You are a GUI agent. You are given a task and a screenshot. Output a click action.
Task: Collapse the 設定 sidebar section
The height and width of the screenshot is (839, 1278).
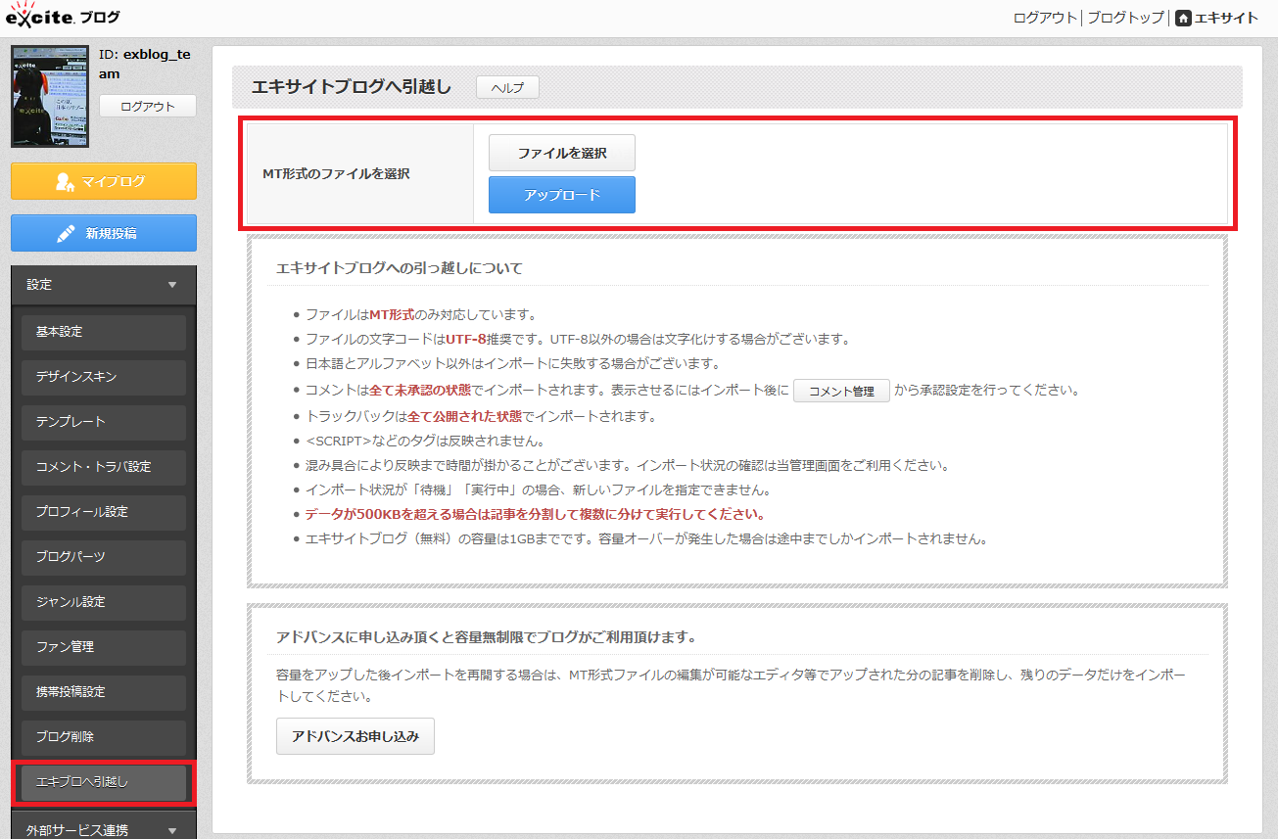click(x=104, y=285)
